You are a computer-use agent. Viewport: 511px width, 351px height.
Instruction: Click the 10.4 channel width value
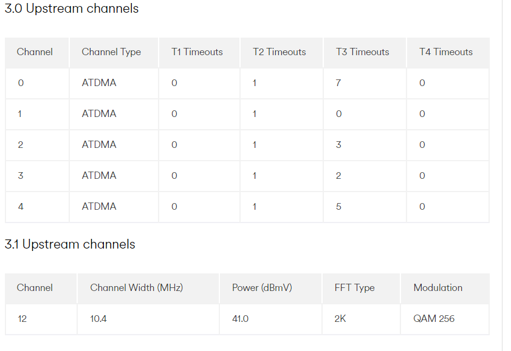(x=98, y=319)
